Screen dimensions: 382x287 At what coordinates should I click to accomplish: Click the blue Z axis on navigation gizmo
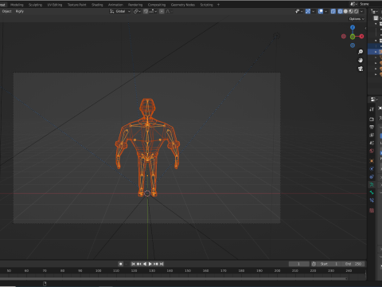(353, 27)
